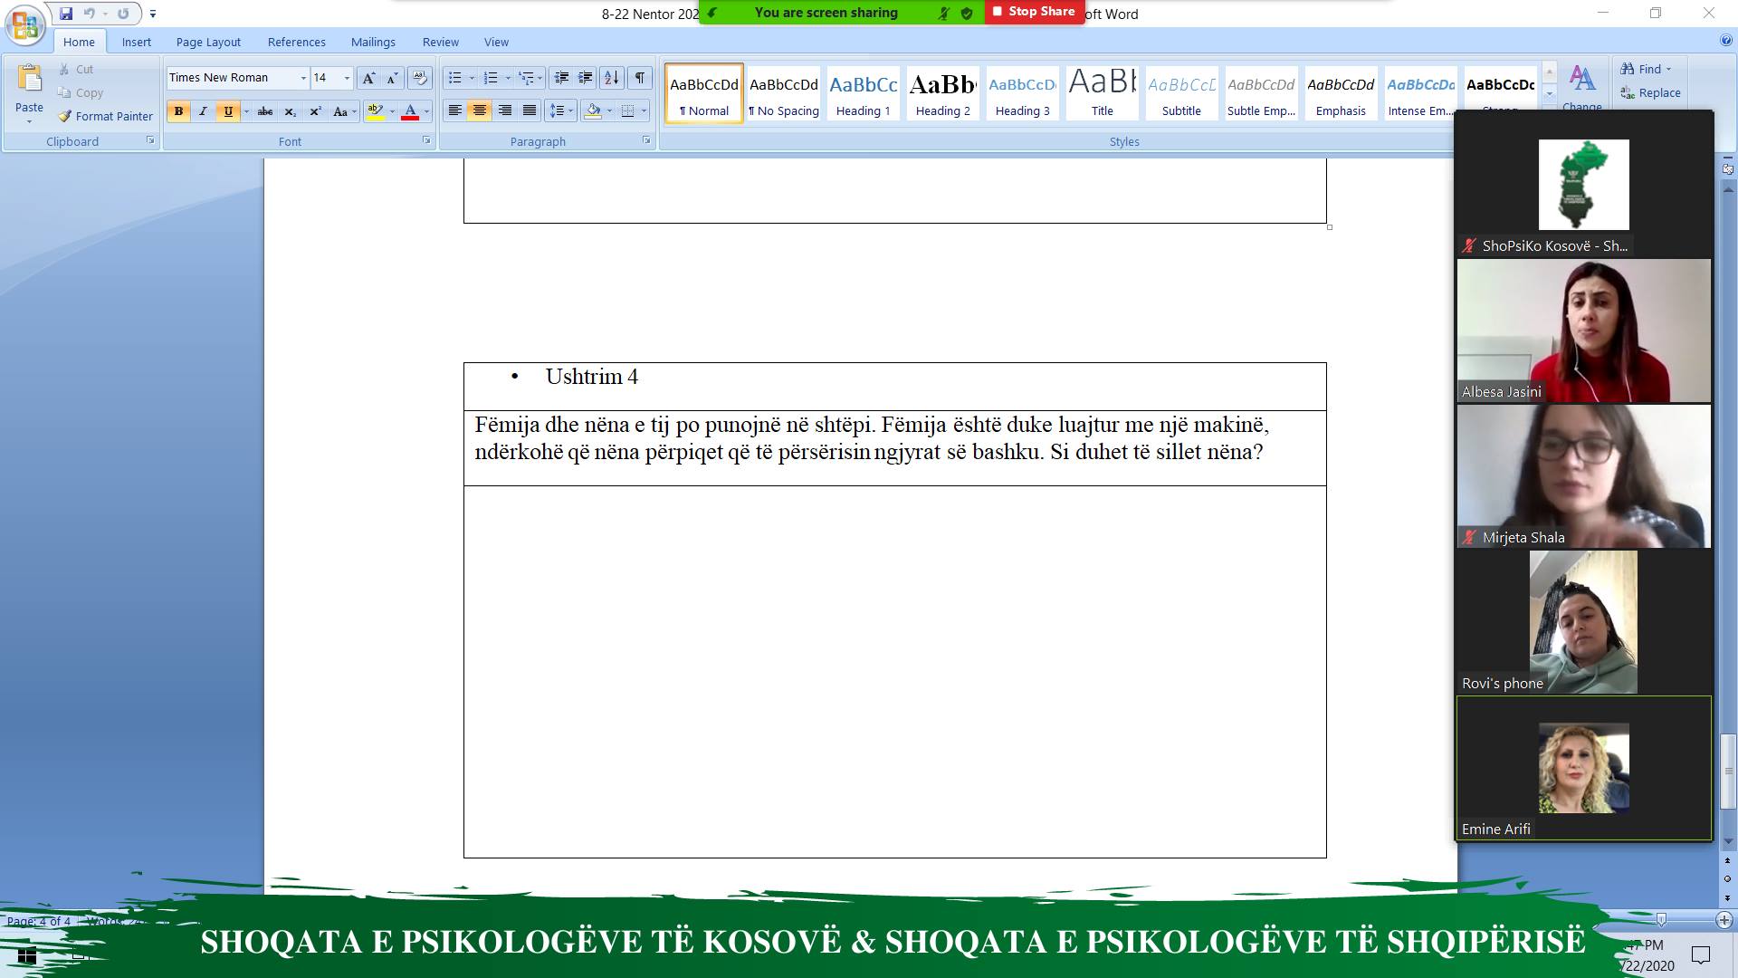This screenshot has width=1738, height=978.
Task: Sort selected text alphabetically
Action: [x=612, y=78]
